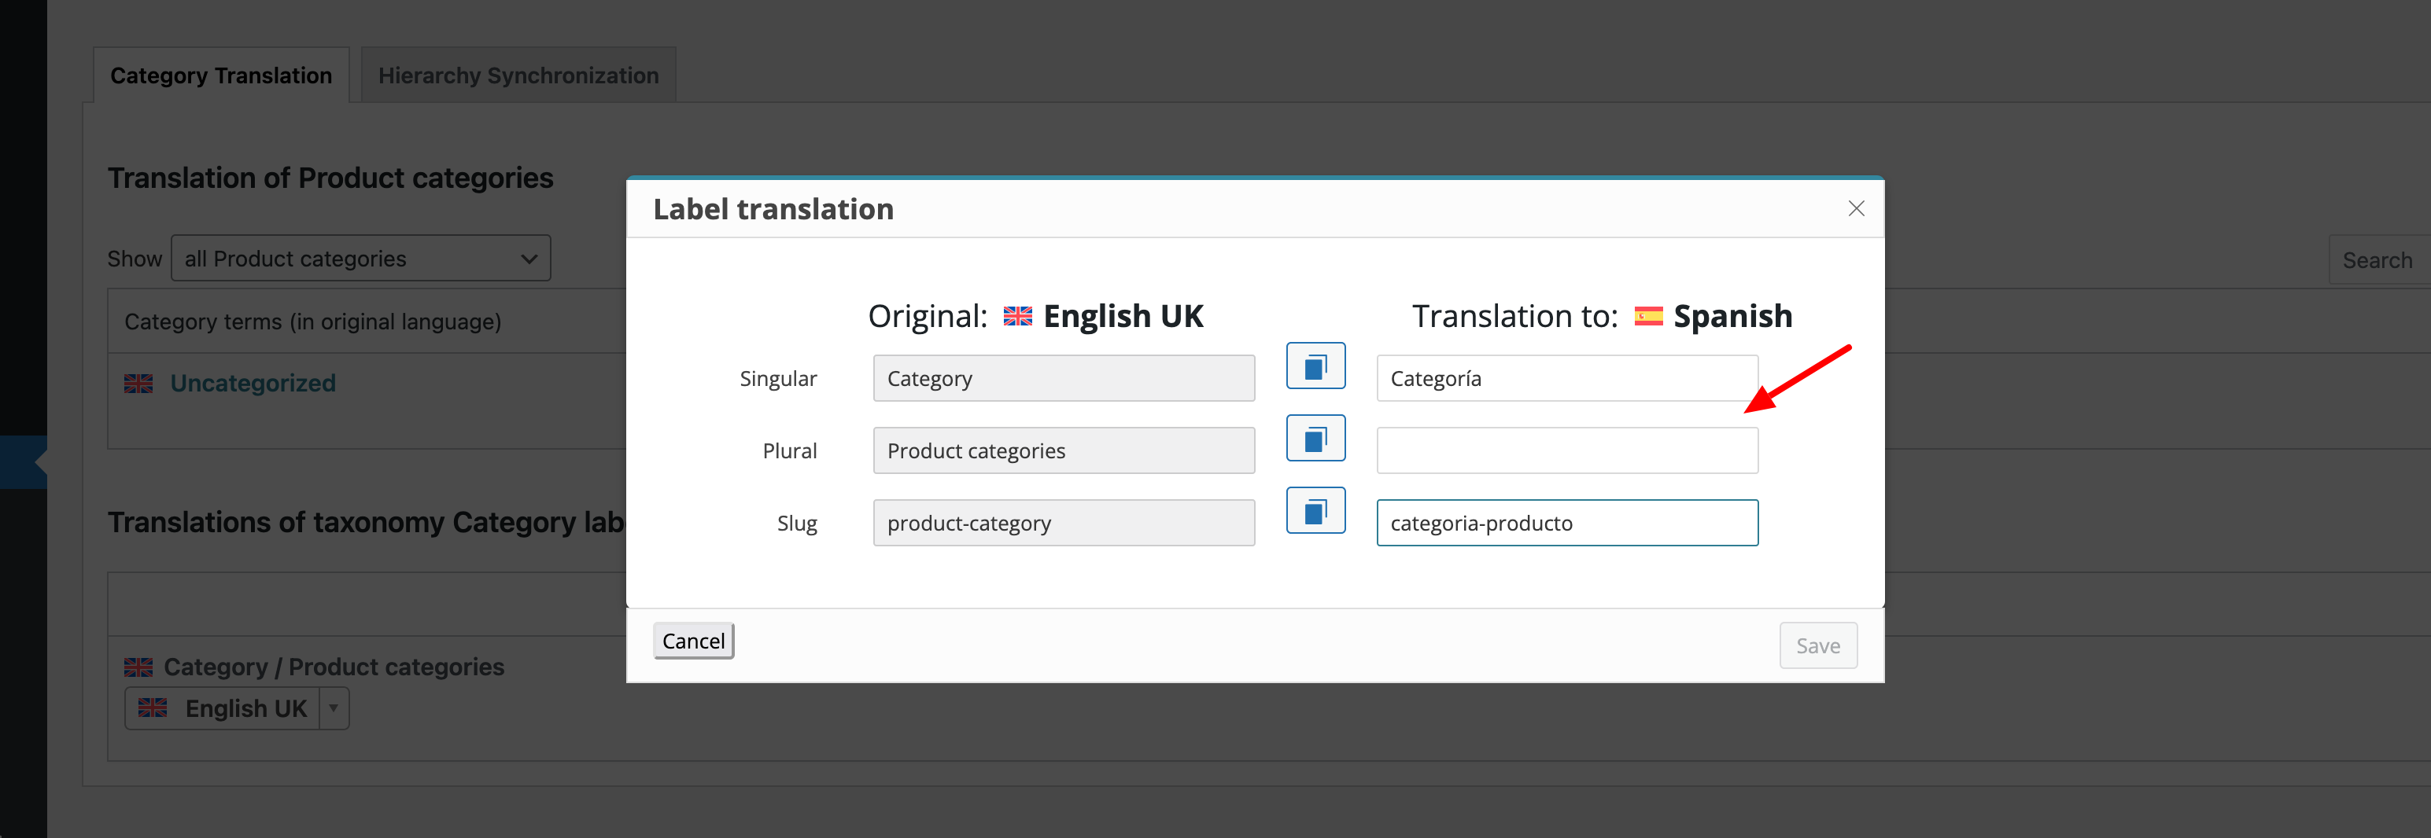Select the Category Translation tab
Image resolution: width=2431 pixels, height=838 pixels.
click(x=221, y=75)
